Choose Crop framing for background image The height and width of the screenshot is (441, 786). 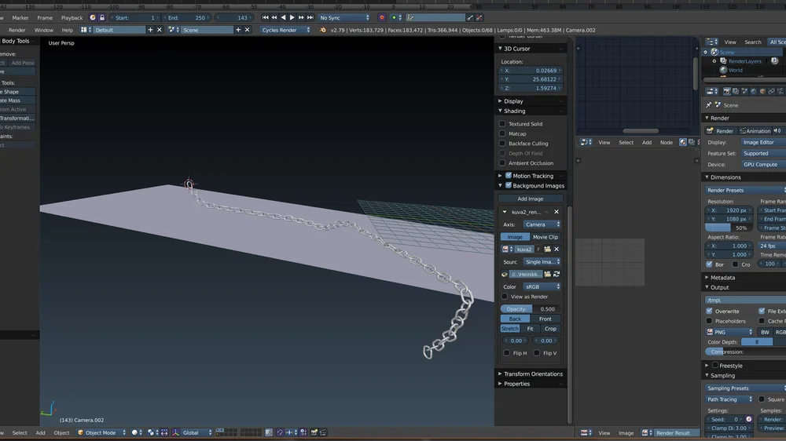tap(550, 329)
